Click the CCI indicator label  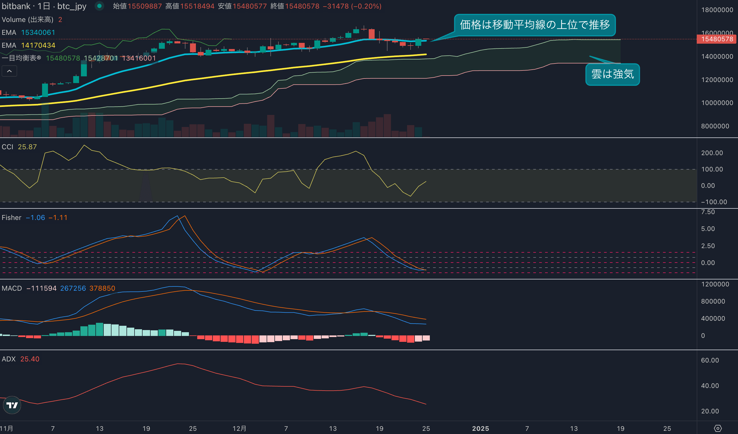pyautogui.click(x=8, y=147)
